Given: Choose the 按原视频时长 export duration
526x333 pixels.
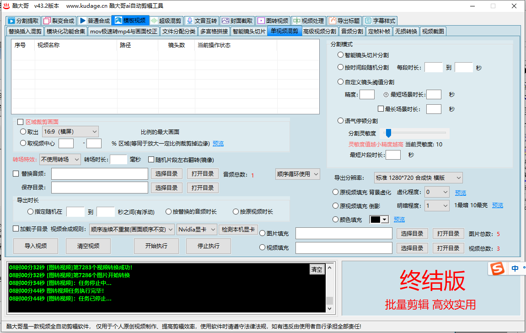Looking at the screenshot, I should 236,212.
